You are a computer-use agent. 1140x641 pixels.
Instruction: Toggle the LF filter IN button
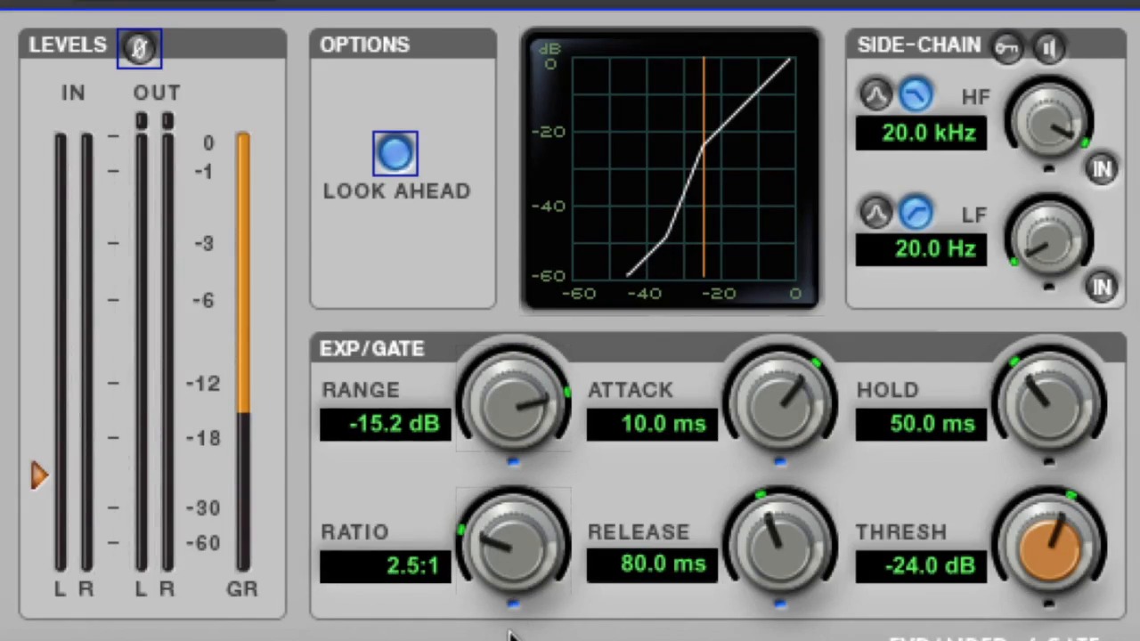tap(1103, 286)
